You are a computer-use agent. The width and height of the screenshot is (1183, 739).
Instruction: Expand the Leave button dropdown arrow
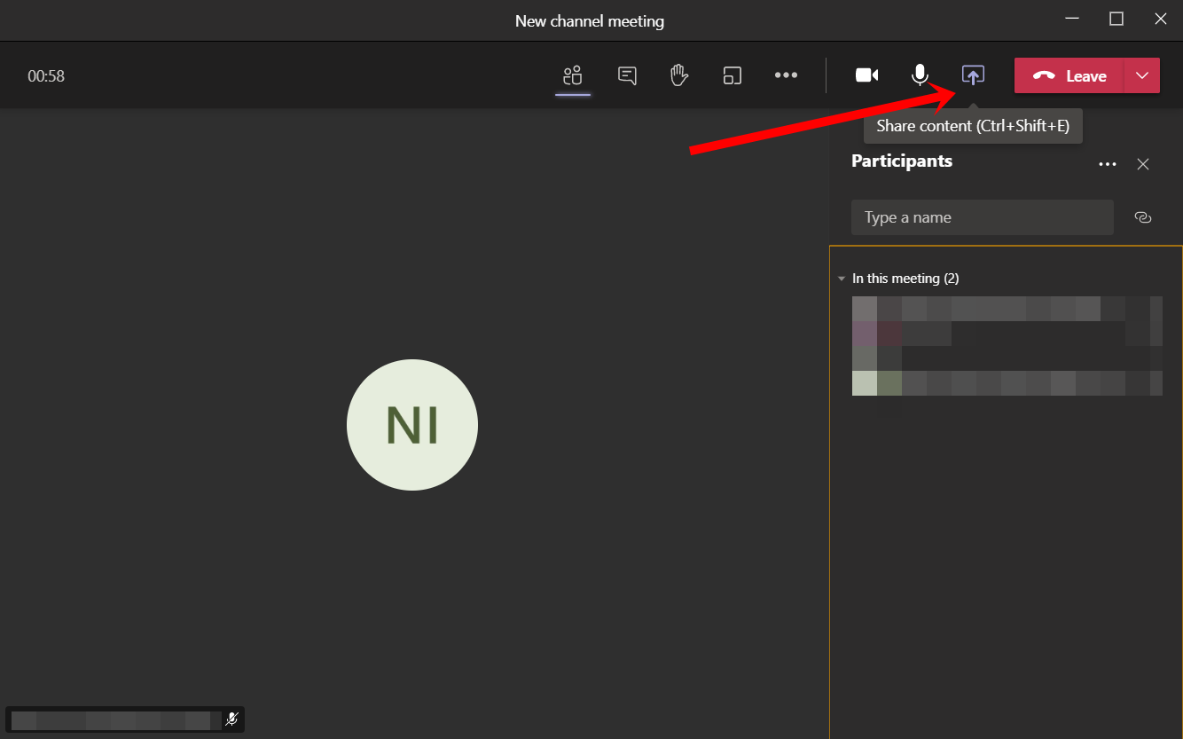tap(1141, 76)
